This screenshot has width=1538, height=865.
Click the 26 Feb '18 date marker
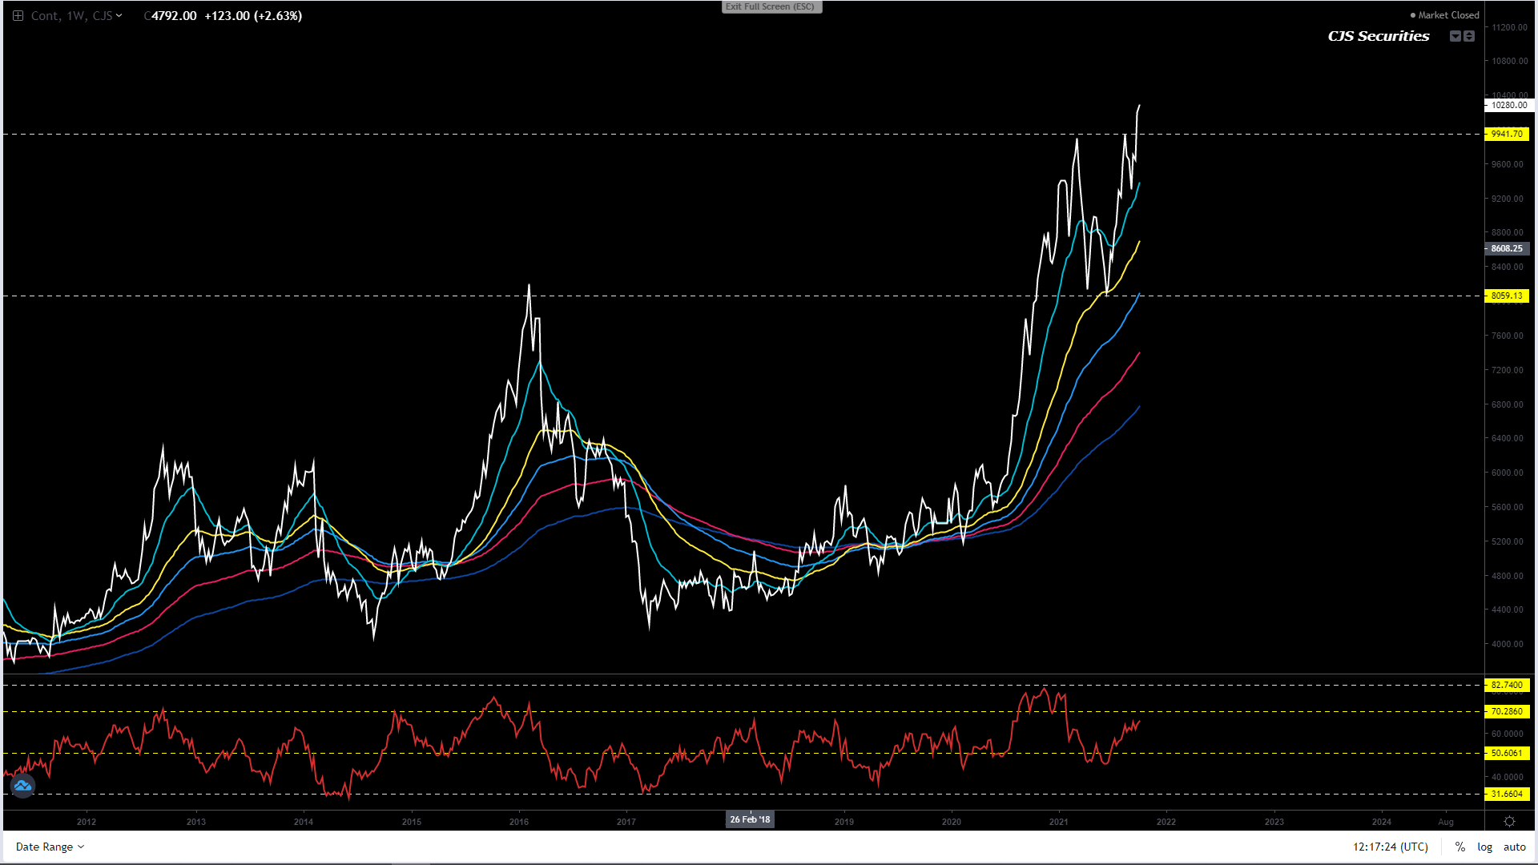pos(750,819)
